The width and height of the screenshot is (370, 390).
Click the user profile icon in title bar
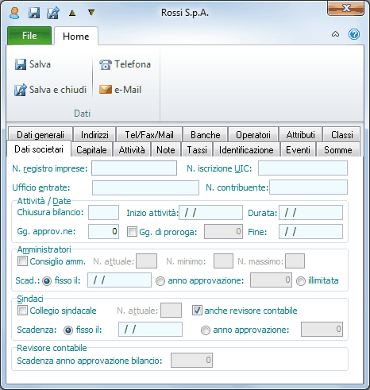[x=14, y=13]
